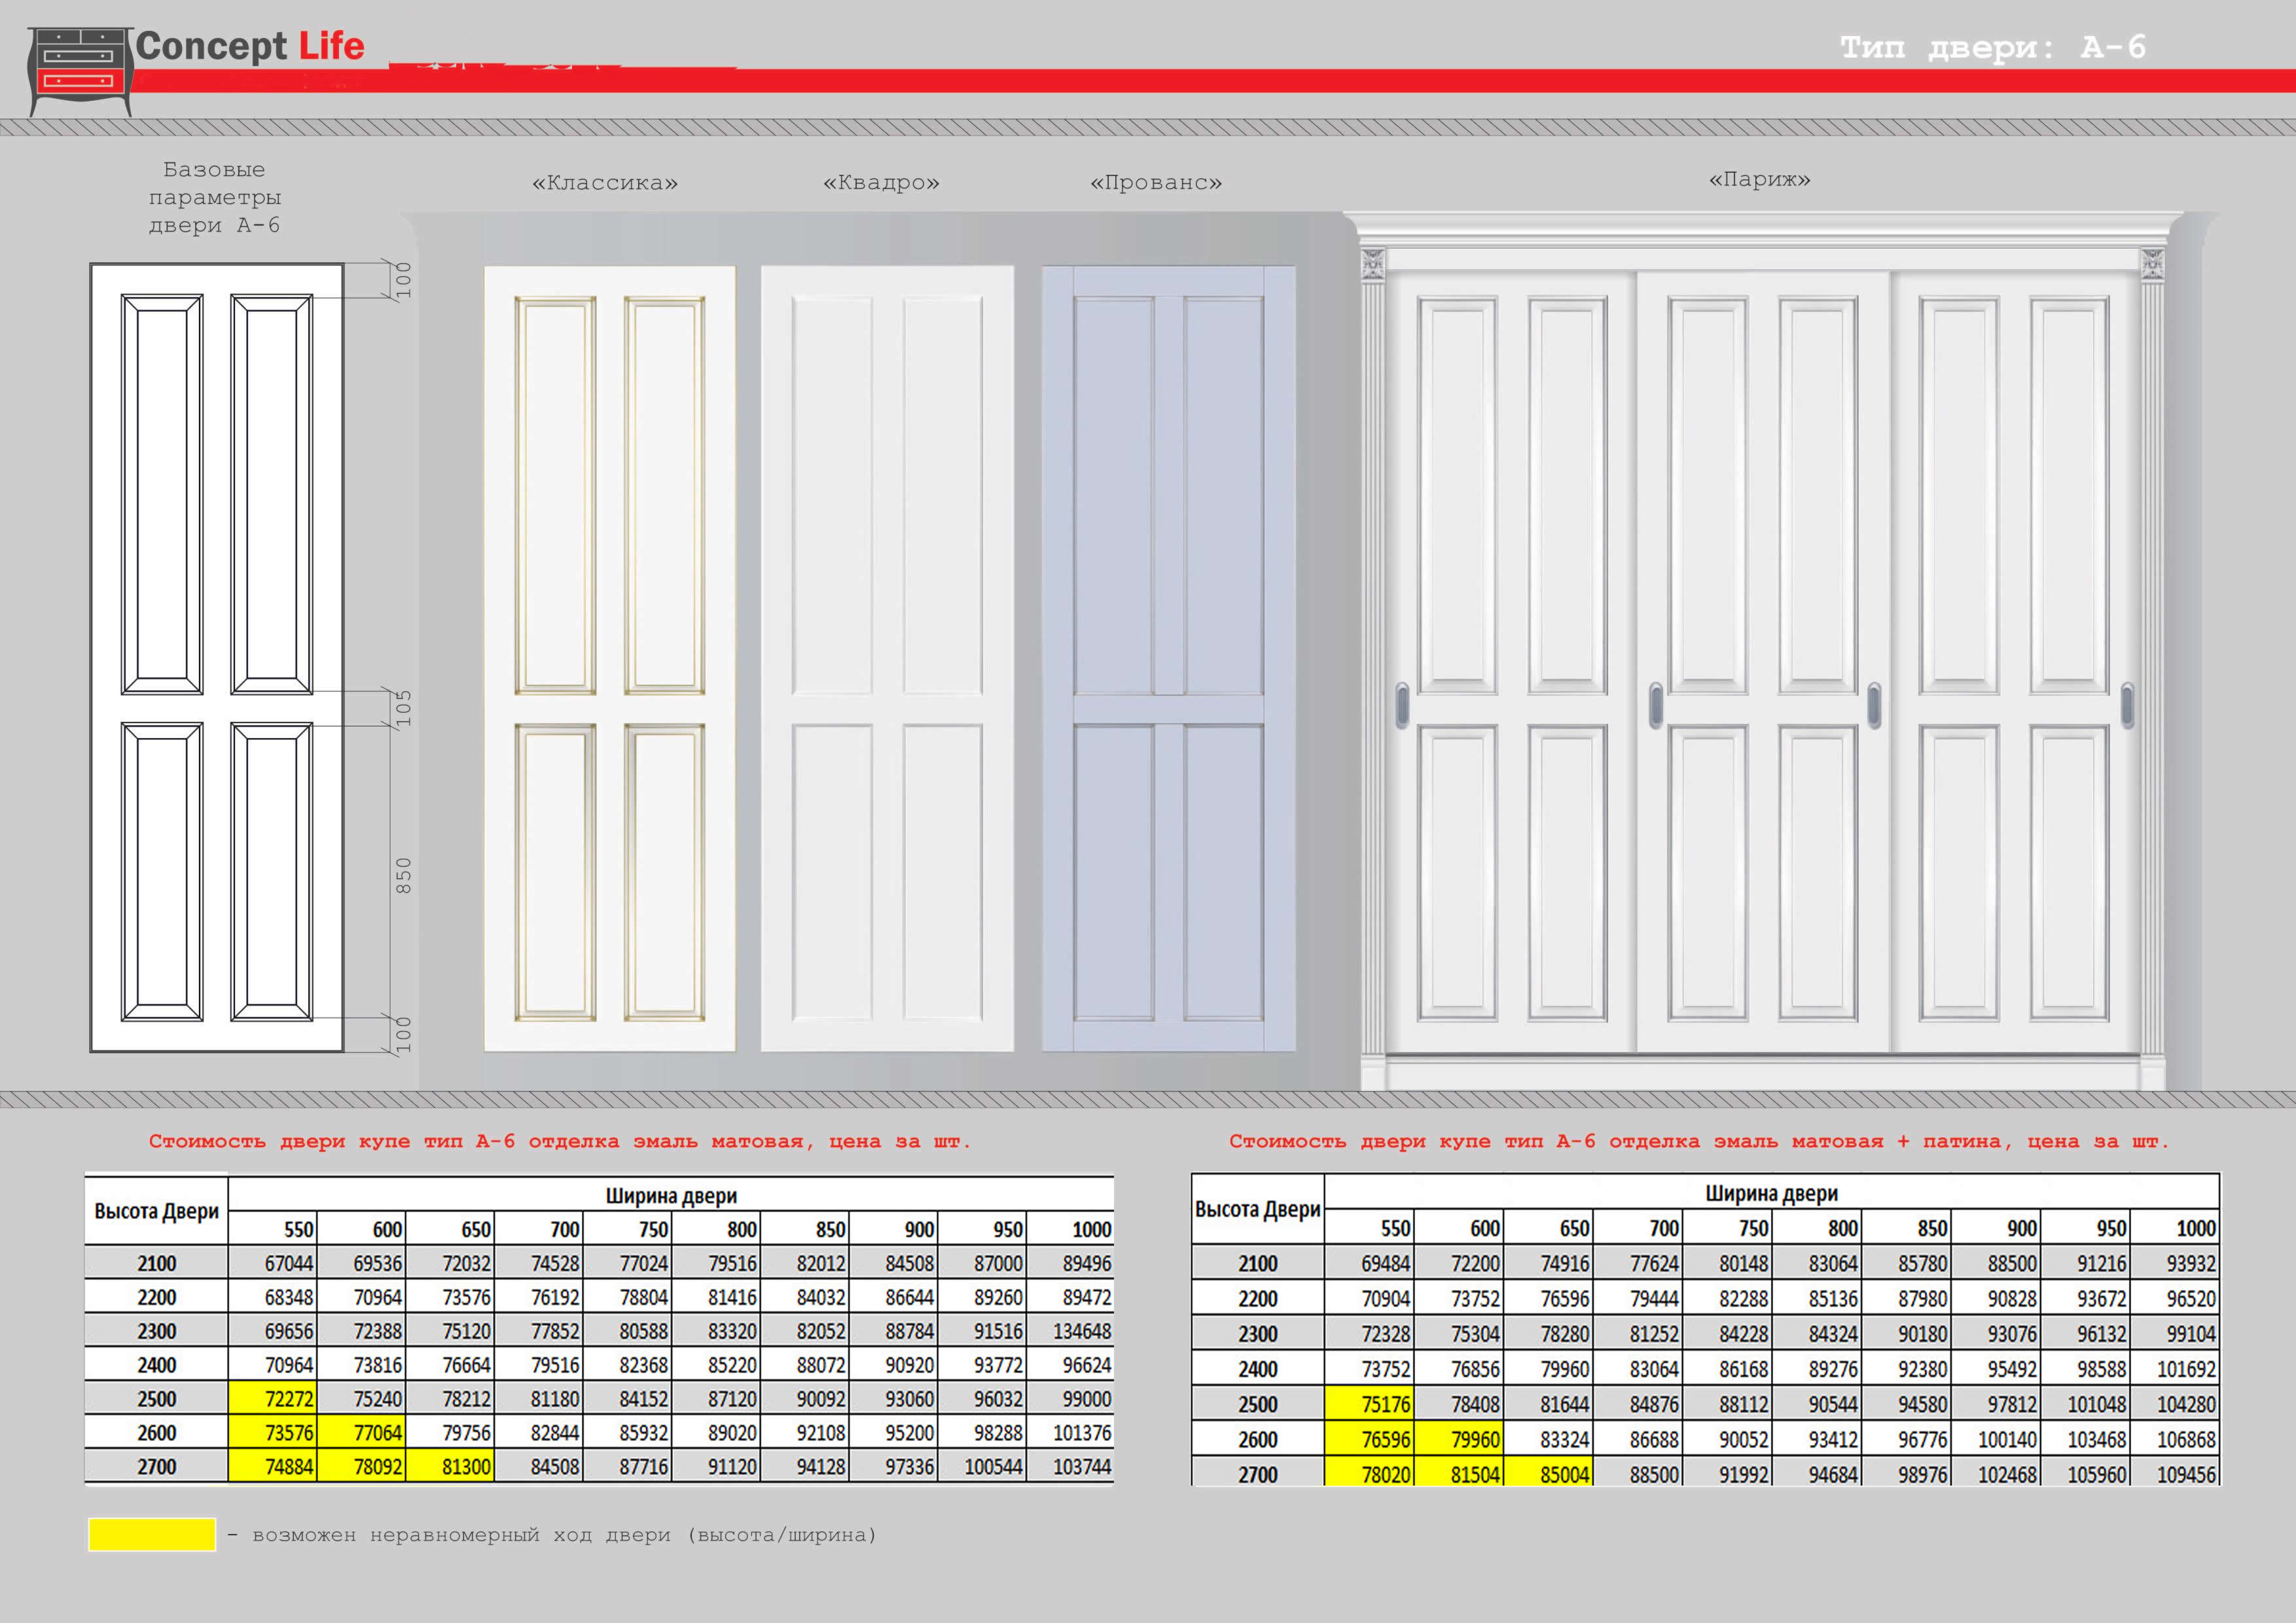Viewport: 2296px width, 1623px height.
Task: Click the Concept Life brand name text
Action: pyautogui.click(x=250, y=46)
